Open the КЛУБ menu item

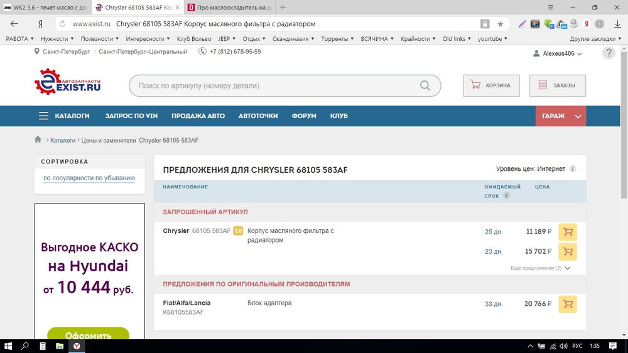pos(339,116)
